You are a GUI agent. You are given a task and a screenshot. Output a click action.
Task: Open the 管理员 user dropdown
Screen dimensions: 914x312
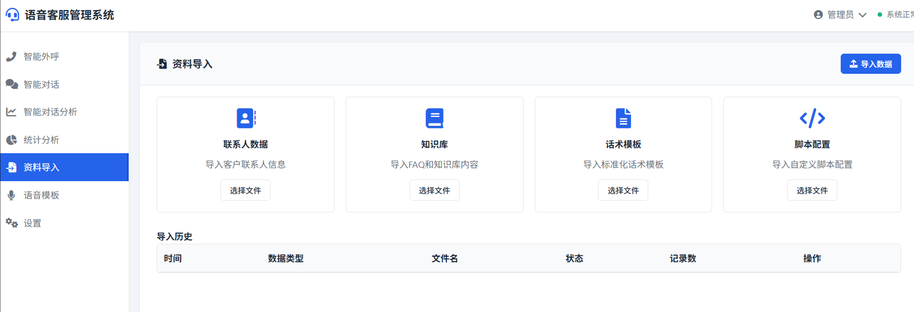840,15
